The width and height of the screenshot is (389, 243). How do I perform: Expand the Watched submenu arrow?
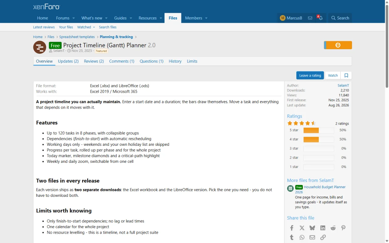pos(94,27)
